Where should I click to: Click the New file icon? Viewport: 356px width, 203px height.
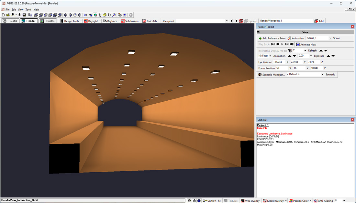click(3, 15)
